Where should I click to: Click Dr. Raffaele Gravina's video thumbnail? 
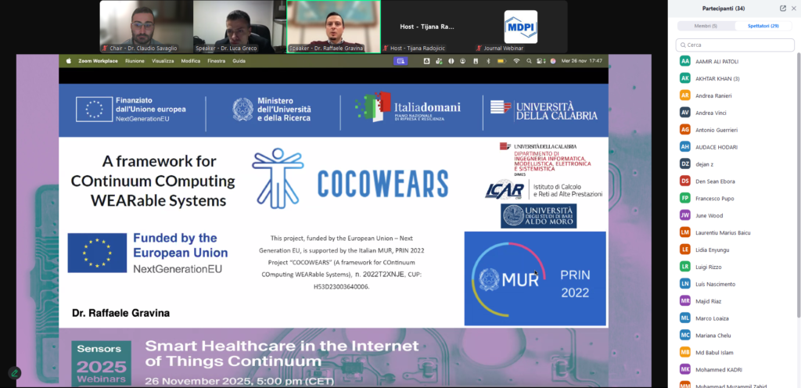[333, 27]
